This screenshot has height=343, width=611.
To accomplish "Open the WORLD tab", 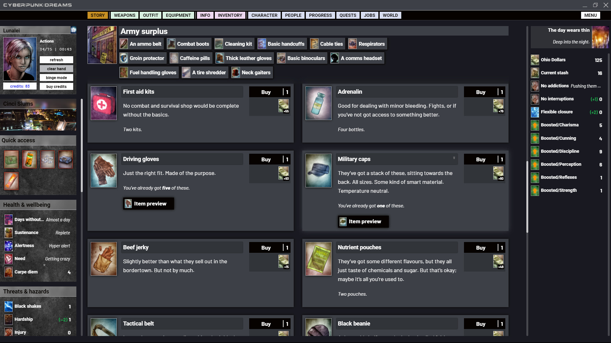I will tap(390, 15).
